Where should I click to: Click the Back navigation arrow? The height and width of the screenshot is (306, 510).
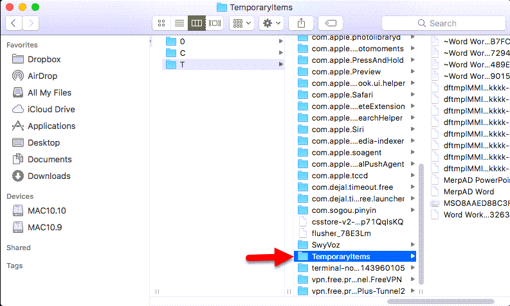coord(14,23)
